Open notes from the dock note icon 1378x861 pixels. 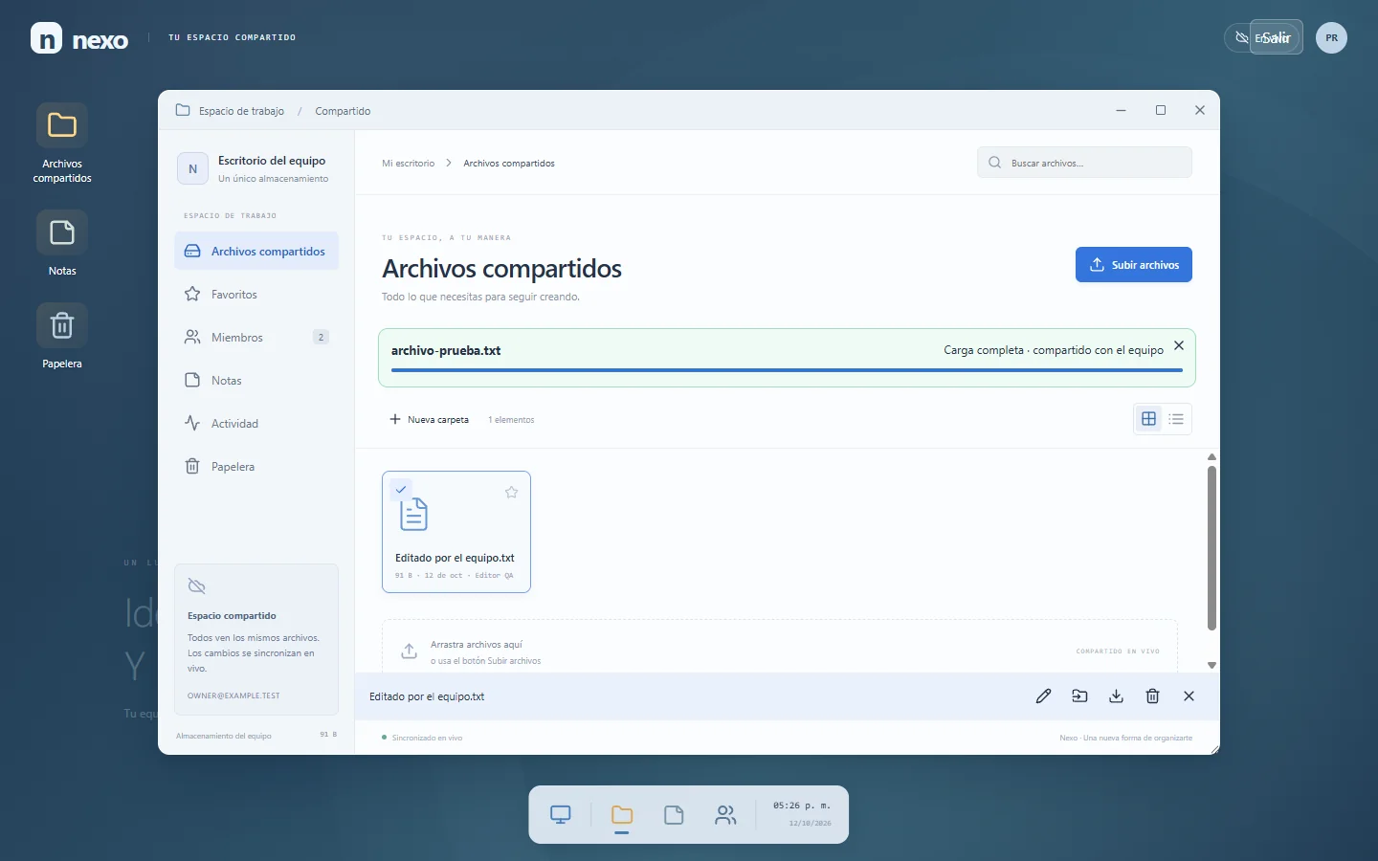(674, 815)
